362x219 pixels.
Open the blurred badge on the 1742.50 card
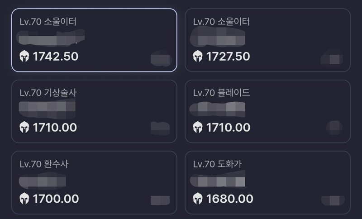pos(162,58)
